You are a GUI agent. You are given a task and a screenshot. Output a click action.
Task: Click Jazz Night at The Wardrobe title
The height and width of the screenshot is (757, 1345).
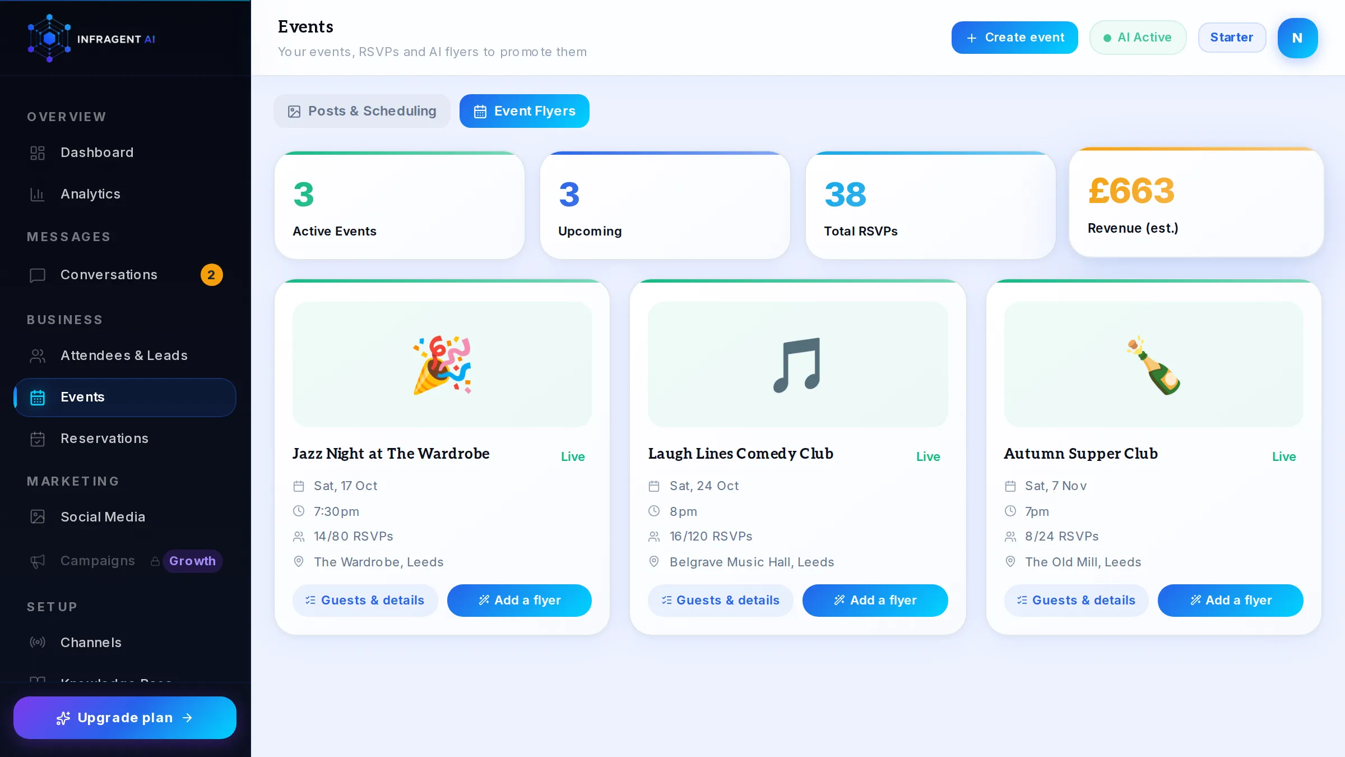(x=391, y=454)
